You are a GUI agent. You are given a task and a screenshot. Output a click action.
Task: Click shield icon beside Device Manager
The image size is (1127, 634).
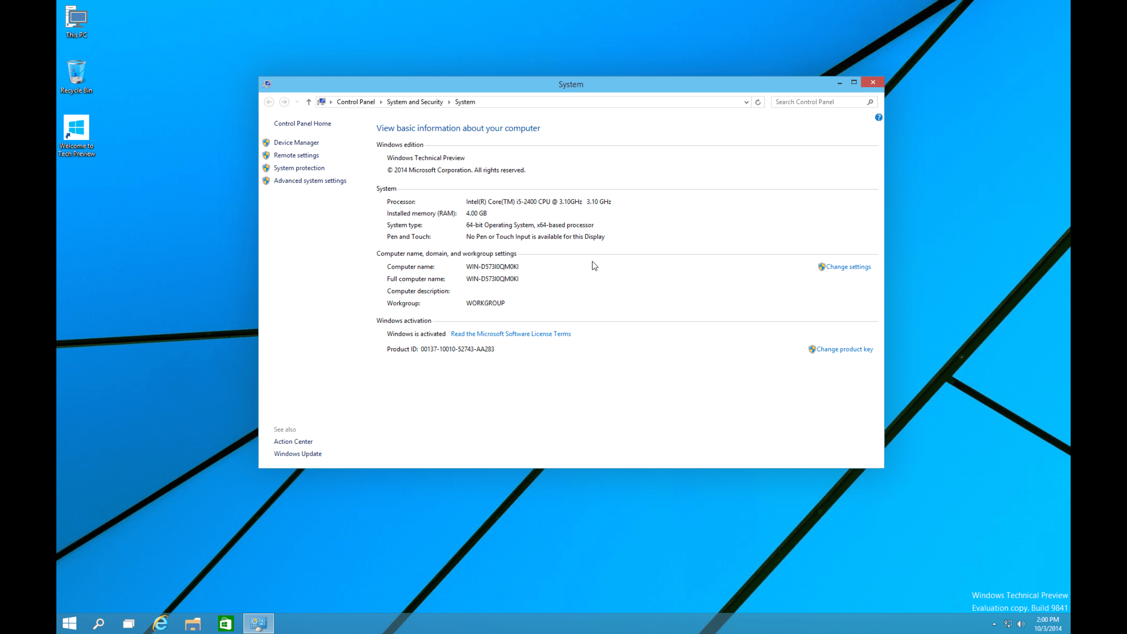[x=266, y=143]
